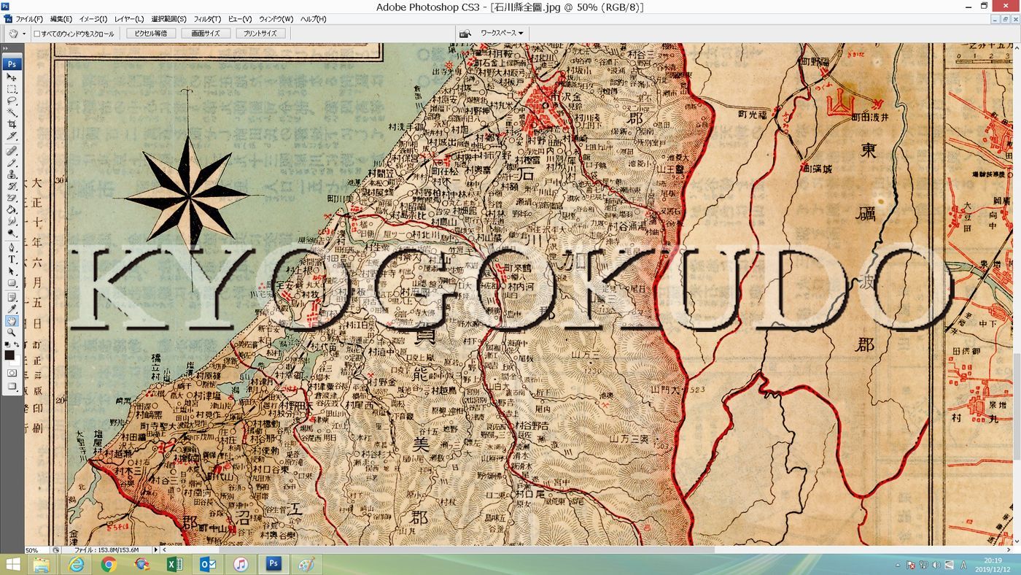Image resolution: width=1021 pixels, height=575 pixels.
Task: Click the Print Size button (プリントサイズ)
Action: 260,34
